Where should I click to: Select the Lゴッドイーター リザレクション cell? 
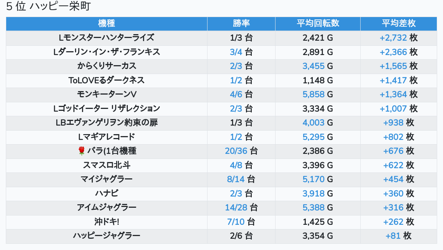[x=106, y=109]
